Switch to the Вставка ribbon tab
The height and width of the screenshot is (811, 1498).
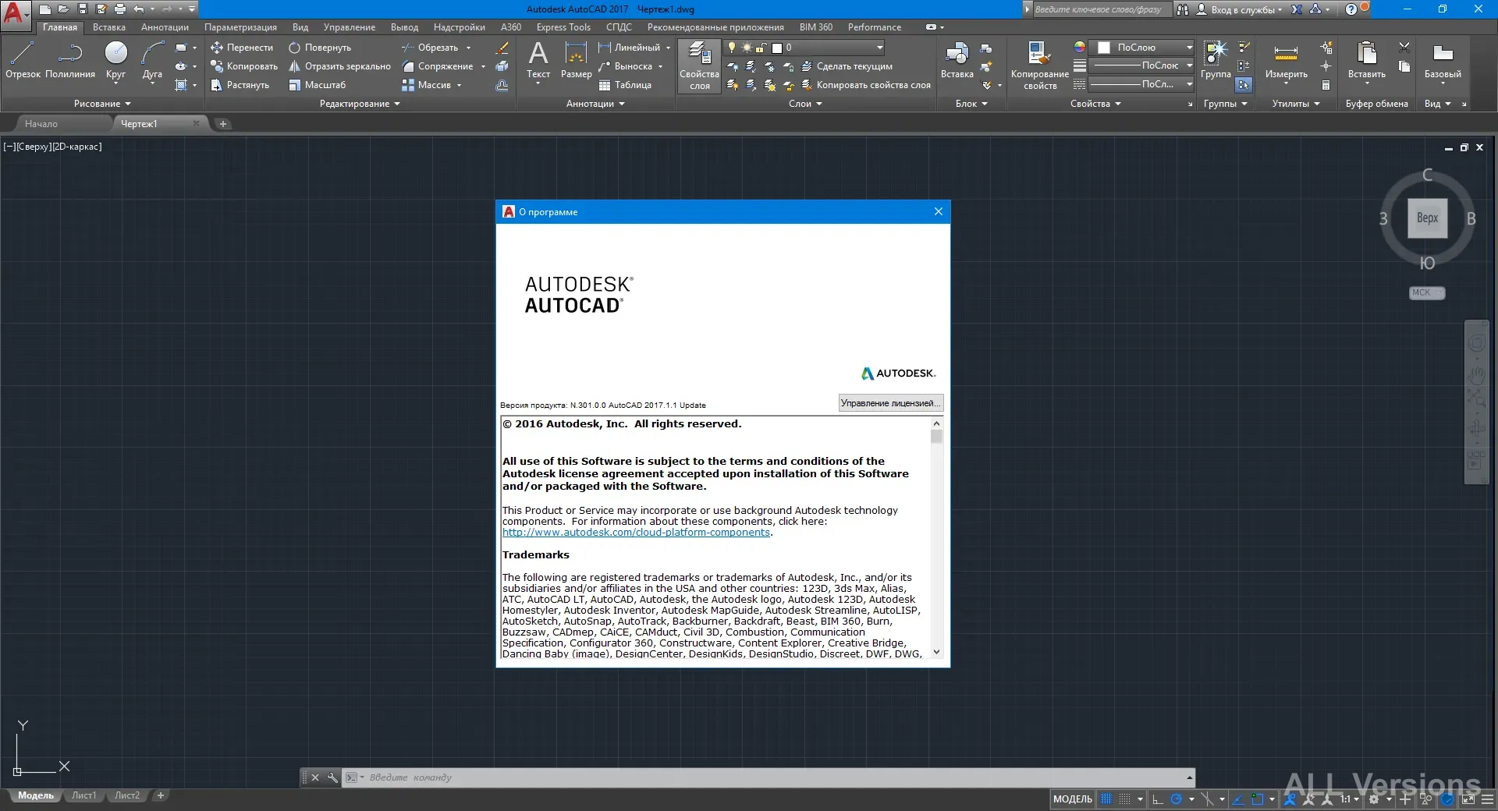pyautogui.click(x=108, y=27)
